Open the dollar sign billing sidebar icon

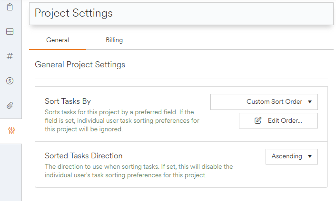10,81
